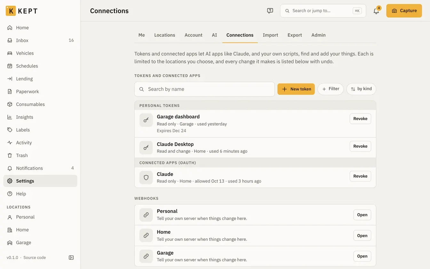Create a New token

tap(296, 89)
